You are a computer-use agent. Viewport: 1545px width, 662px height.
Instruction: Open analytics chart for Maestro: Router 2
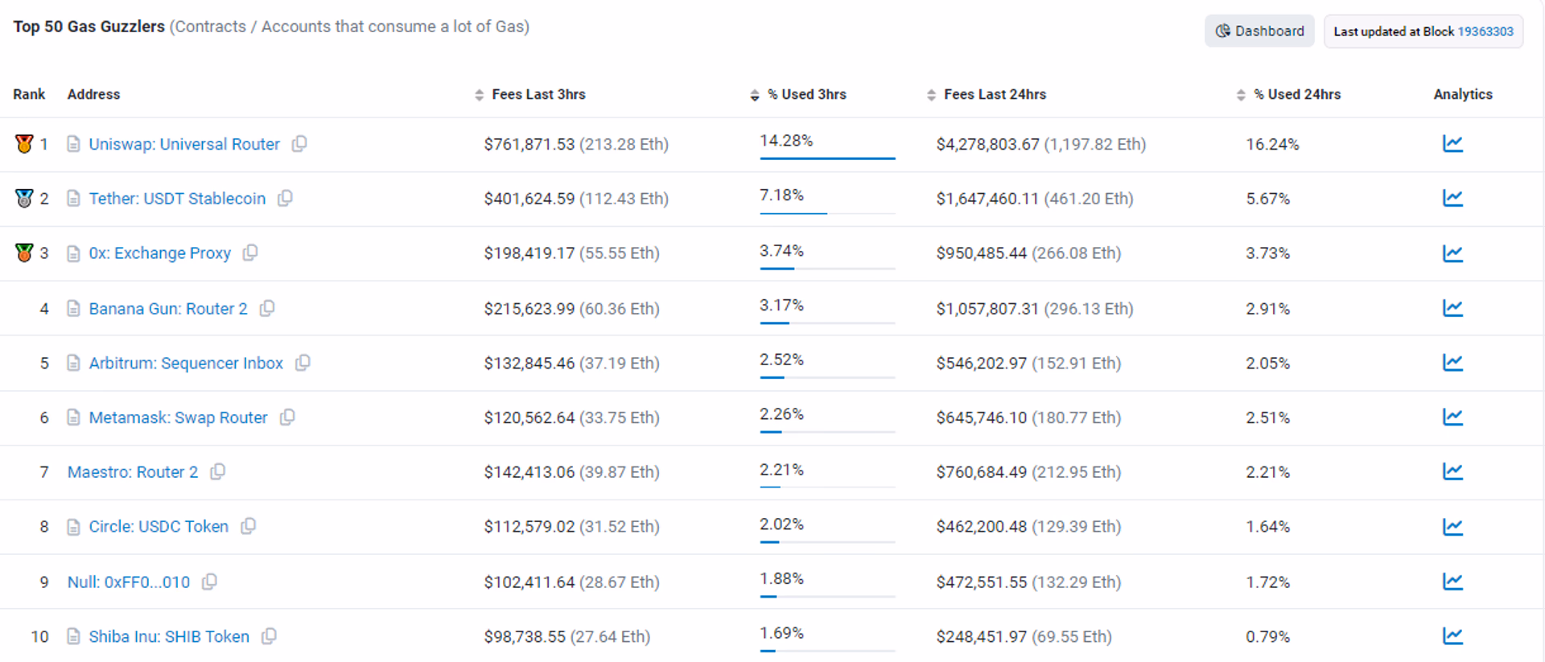click(x=1452, y=471)
